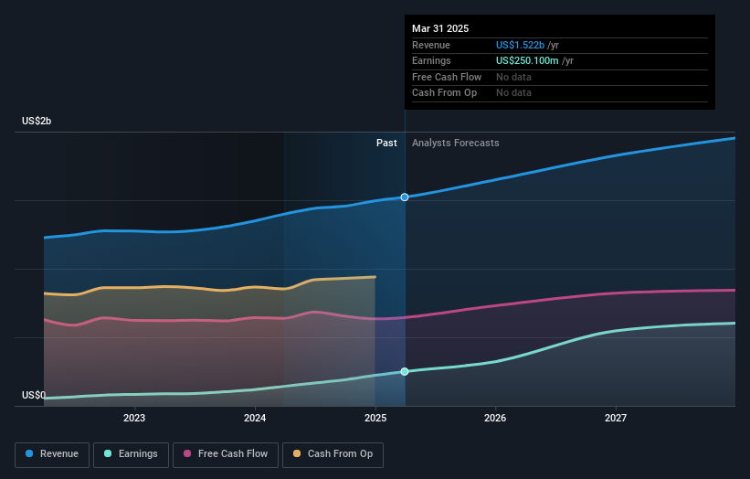Click the 2026 x-axis label
750x479 pixels.
point(495,418)
